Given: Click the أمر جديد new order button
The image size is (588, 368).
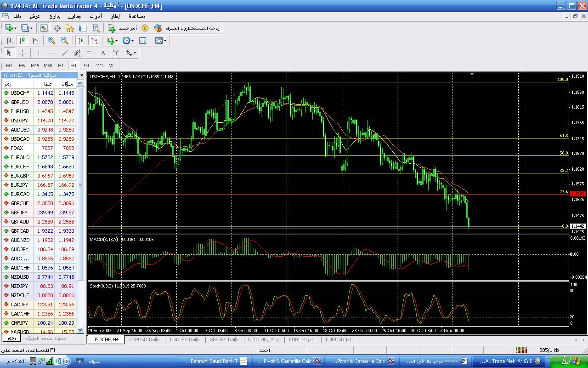Looking at the screenshot, I should (123, 28).
